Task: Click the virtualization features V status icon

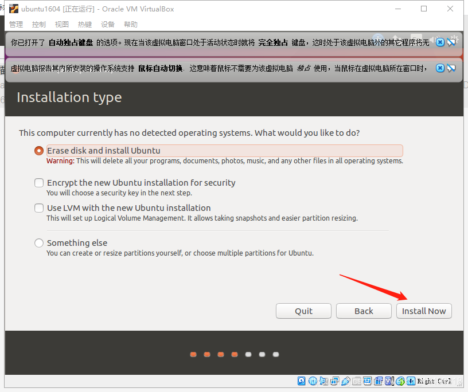Action: (389, 381)
